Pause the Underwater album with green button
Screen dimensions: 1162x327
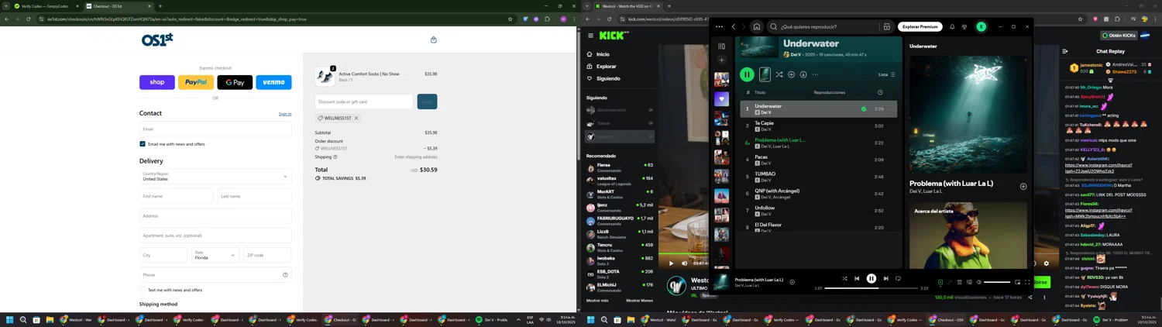(x=747, y=74)
